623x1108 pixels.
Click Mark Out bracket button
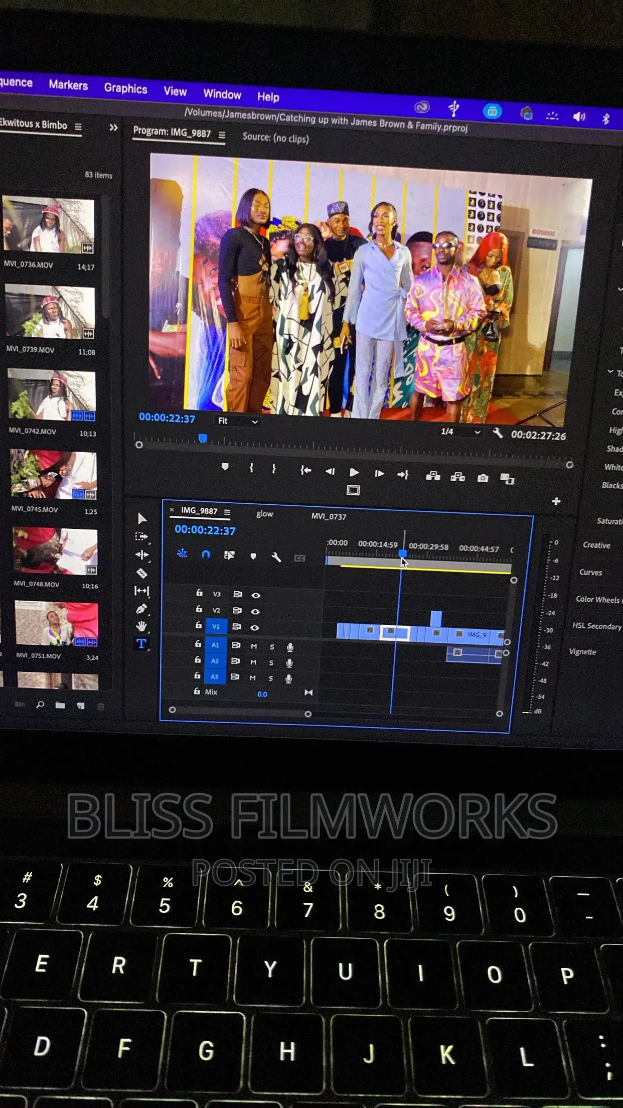pos(274,468)
